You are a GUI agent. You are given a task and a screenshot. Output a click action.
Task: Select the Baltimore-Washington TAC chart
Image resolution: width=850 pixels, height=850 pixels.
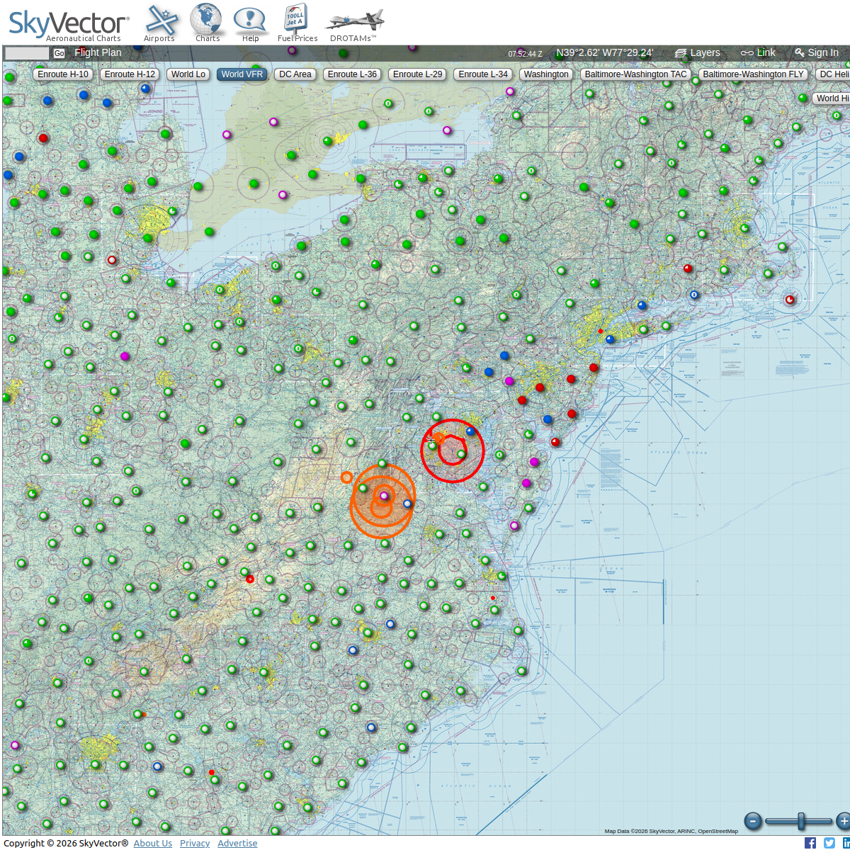coord(635,74)
